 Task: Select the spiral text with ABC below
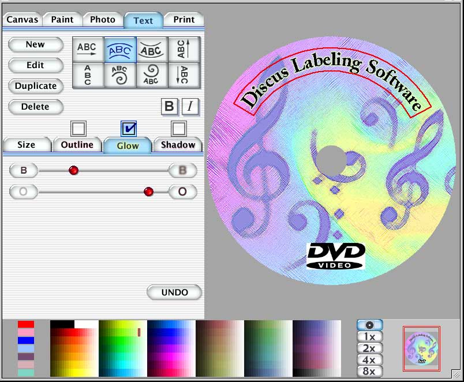click(152, 75)
